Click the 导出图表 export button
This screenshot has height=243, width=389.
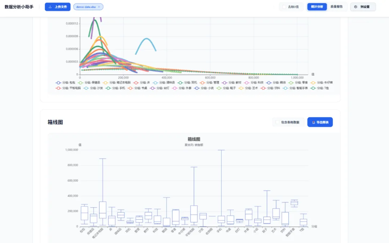[x=320, y=122]
